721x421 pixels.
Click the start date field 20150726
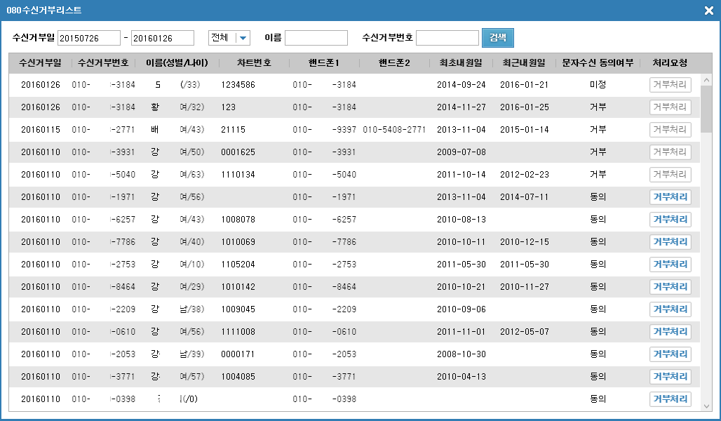[89, 38]
